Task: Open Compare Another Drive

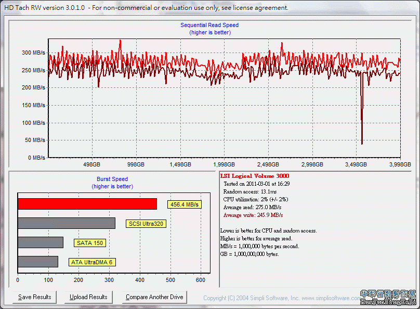Action: coord(154,297)
